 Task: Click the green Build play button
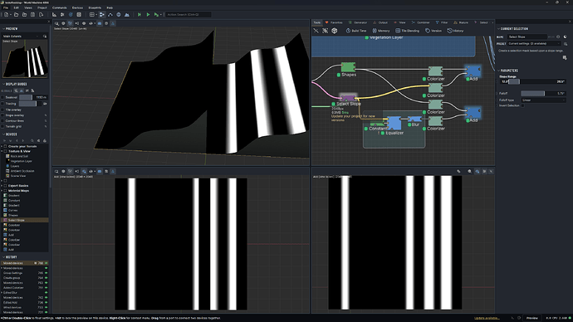pyautogui.click(x=148, y=15)
